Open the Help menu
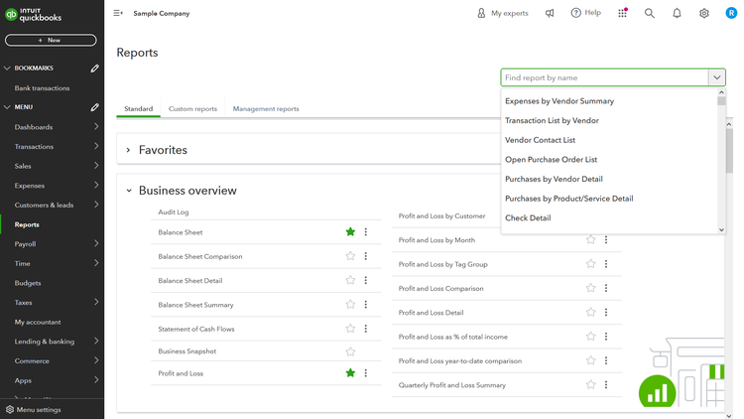This screenshot has height=419, width=744. click(x=586, y=13)
